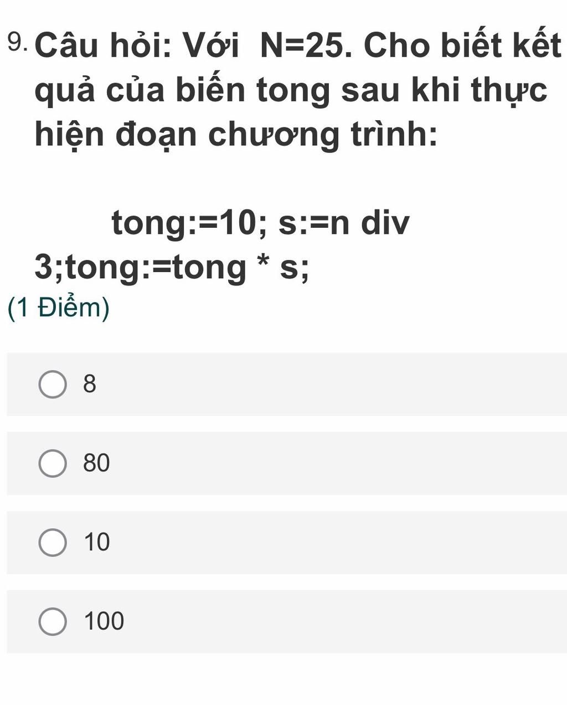Click the "(1 Điểm)" points label

[x=59, y=308]
